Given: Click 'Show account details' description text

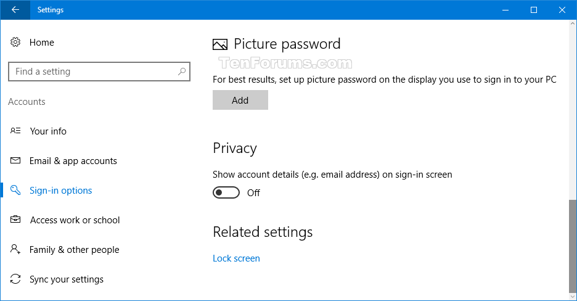Looking at the screenshot, I should coord(332,175).
